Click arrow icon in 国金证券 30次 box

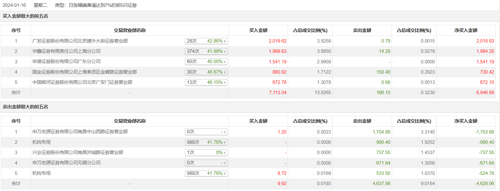(x=225, y=72)
